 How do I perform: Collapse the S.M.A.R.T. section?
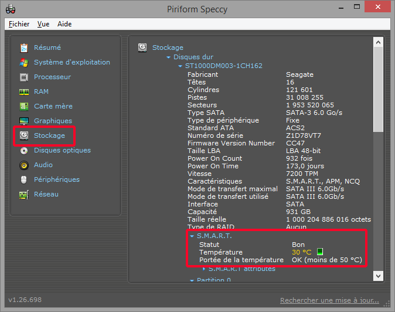[x=191, y=236]
